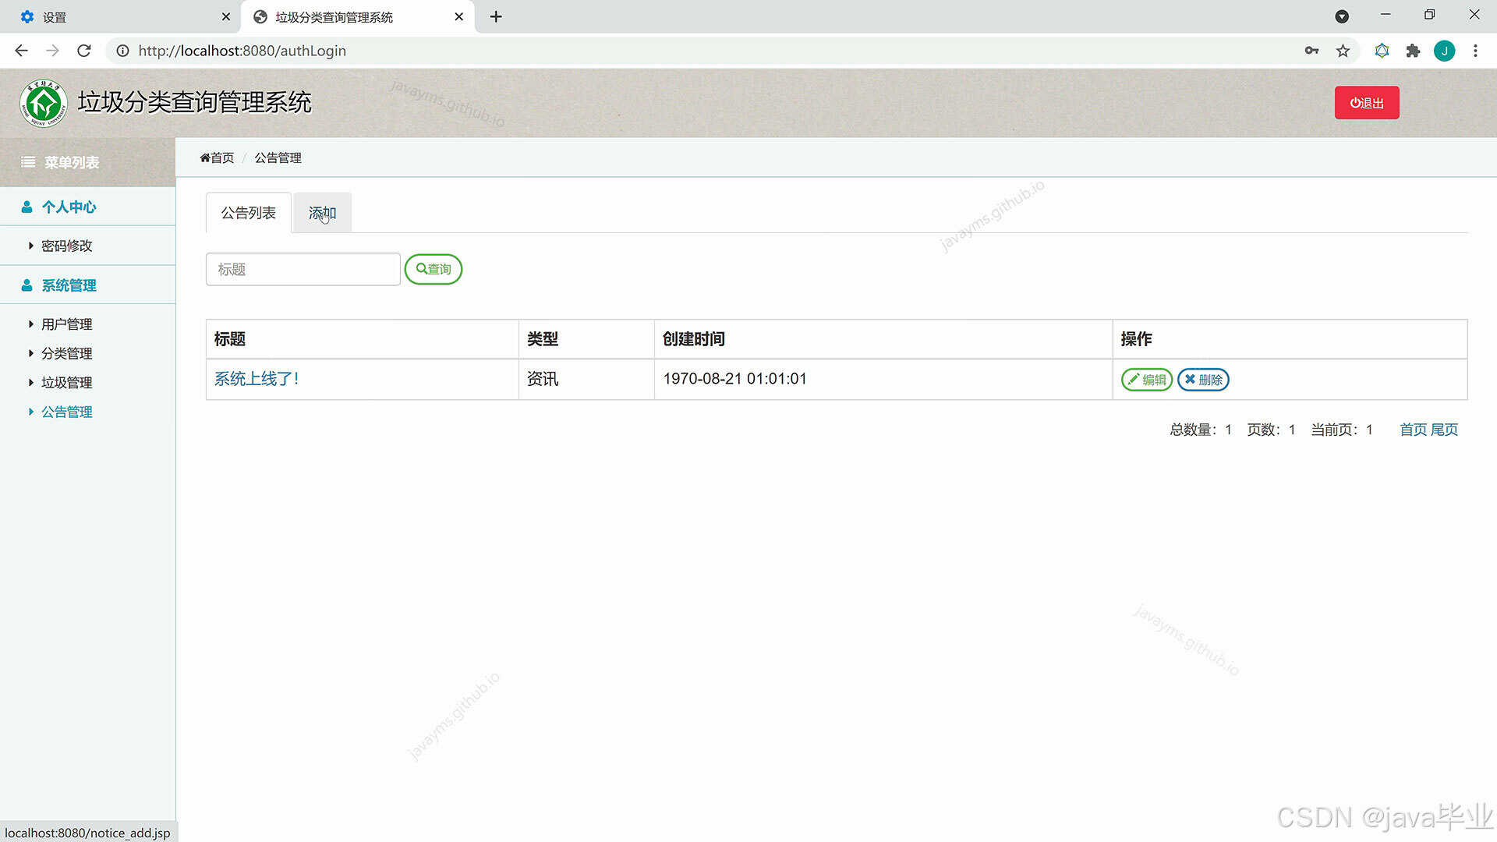The image size is (1497, 842).
Task: Bookmark this page with star icon
Action: pyautogui.click(x=1343, y=51)
